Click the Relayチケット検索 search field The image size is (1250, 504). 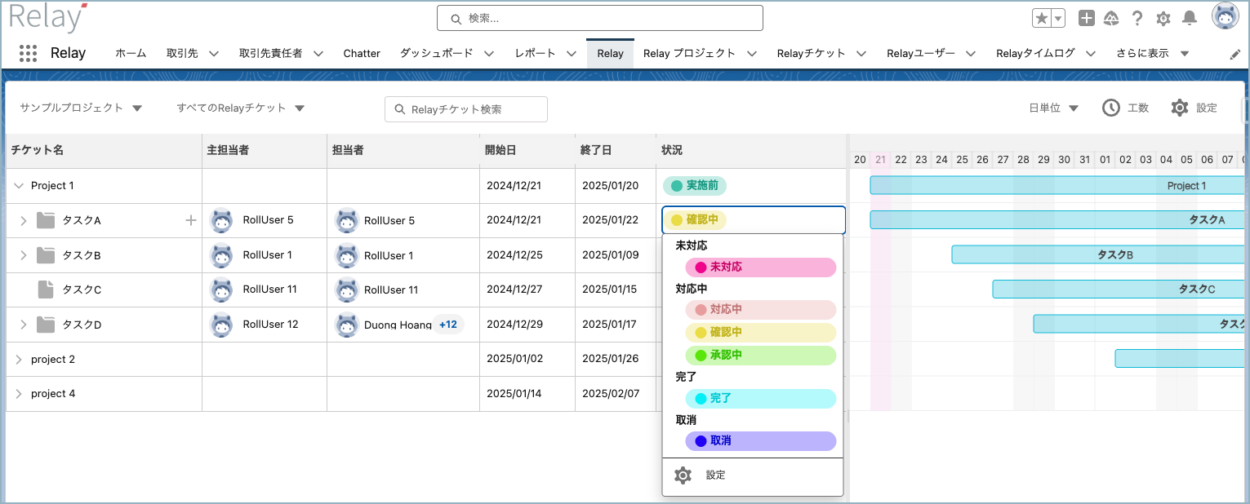pyautogui.click(x=466, y=109)
